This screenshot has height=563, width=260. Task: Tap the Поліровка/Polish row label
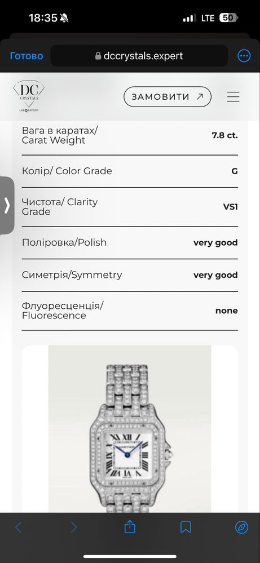(64, 242)
